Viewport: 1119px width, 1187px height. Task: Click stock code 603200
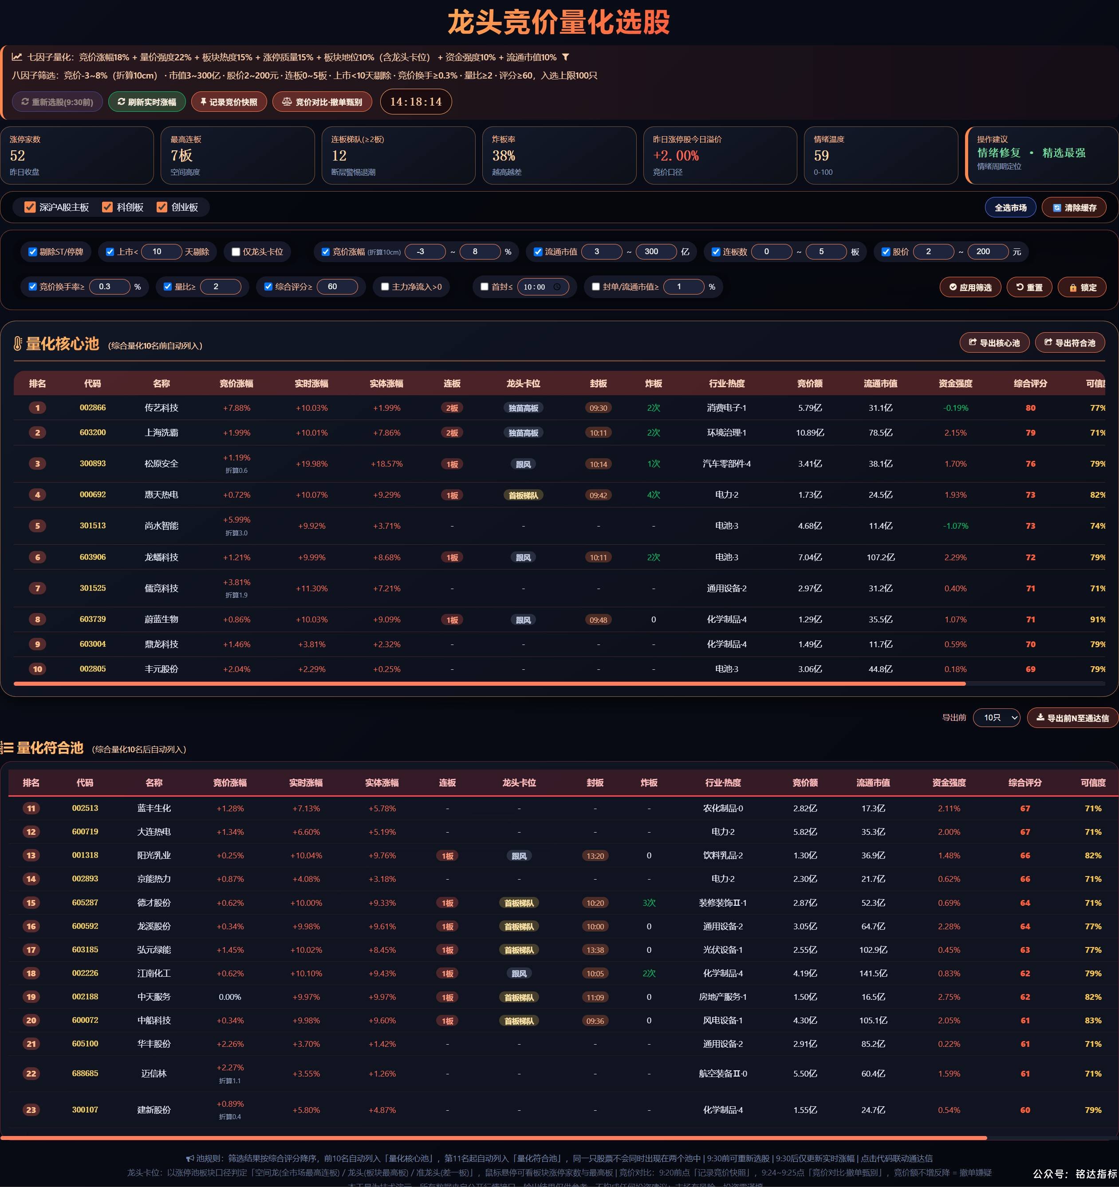click(93, 432)
